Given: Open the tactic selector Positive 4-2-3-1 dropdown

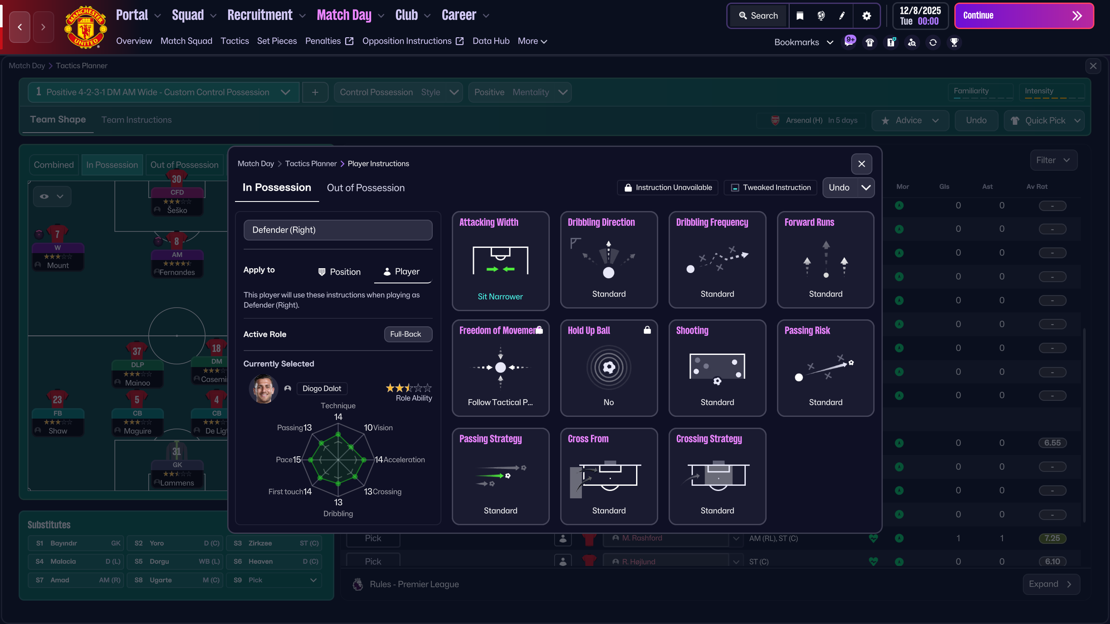Looking at the screenshot, I should (x=163, y=92).
